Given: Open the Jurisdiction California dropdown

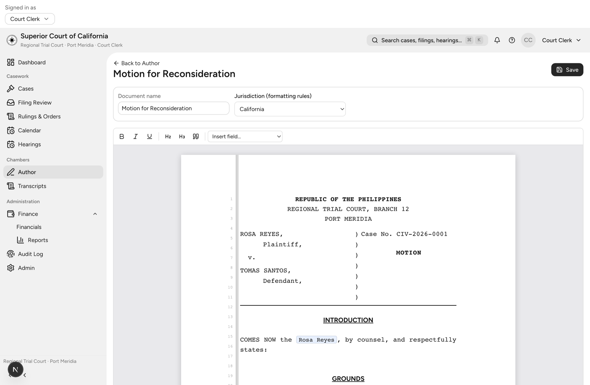Looking at the screenshot, I should (x=290, y=109).
